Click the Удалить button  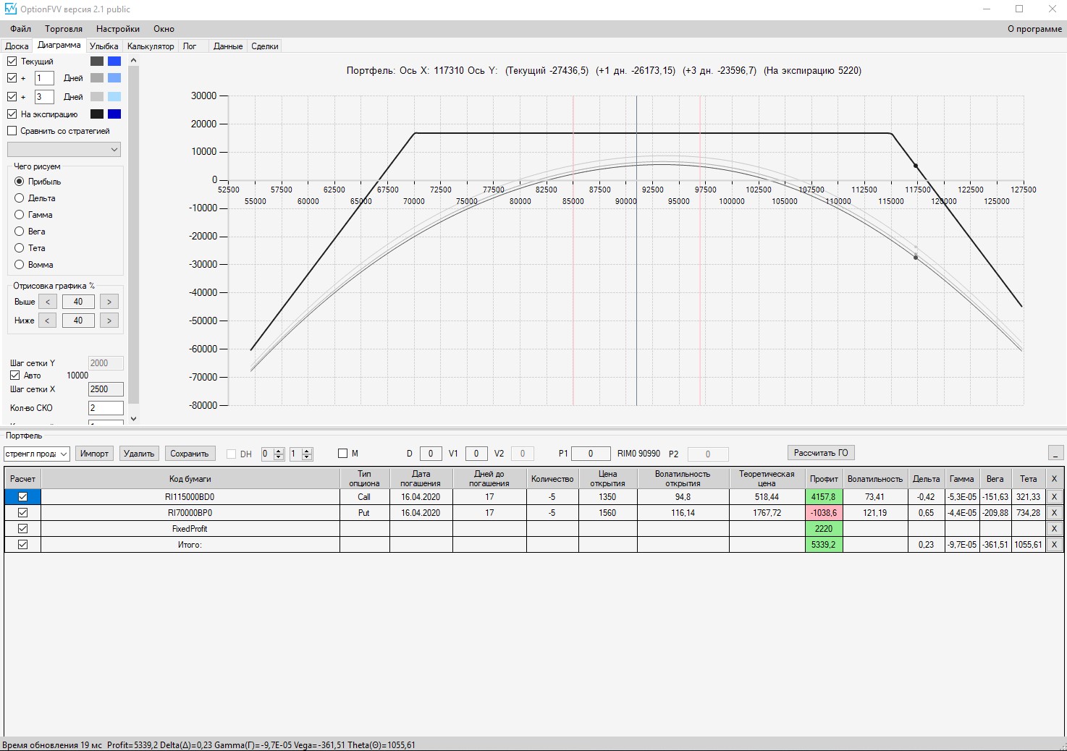point(139,454)
